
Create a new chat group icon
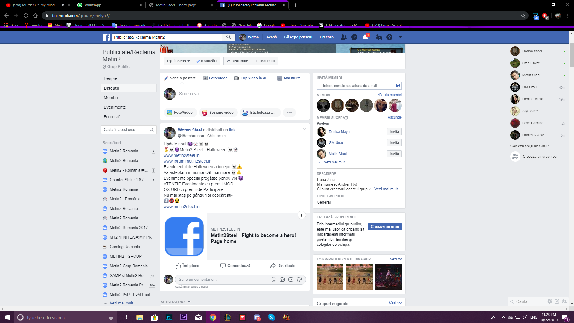(564, 301)
